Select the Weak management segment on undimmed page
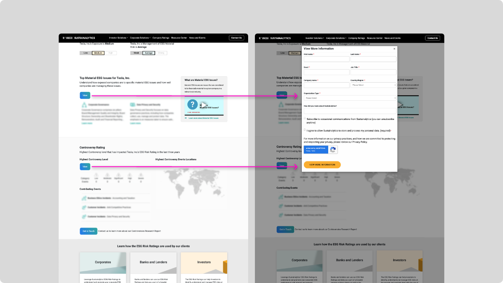Screen dimensions: 503x283 pos(136,53)
